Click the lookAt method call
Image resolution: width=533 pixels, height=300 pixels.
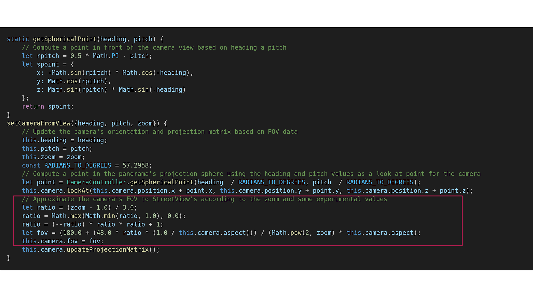click(78, 191)
